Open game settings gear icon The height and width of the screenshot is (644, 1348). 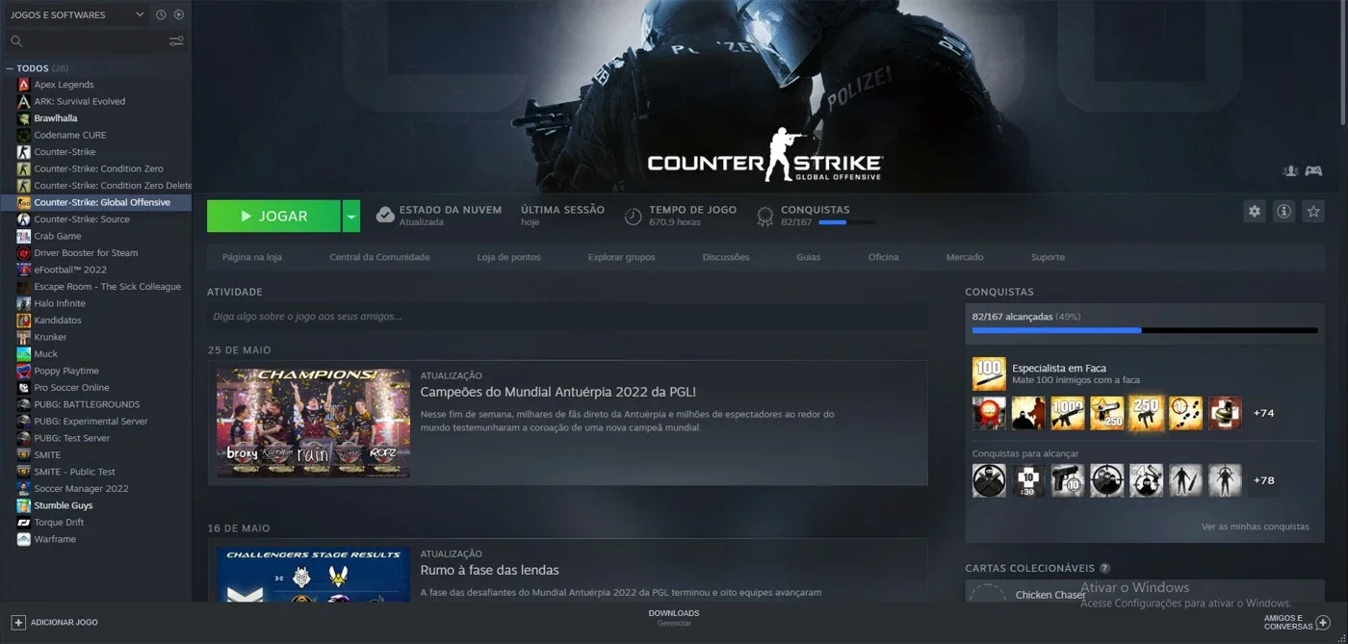point(1254,211)
